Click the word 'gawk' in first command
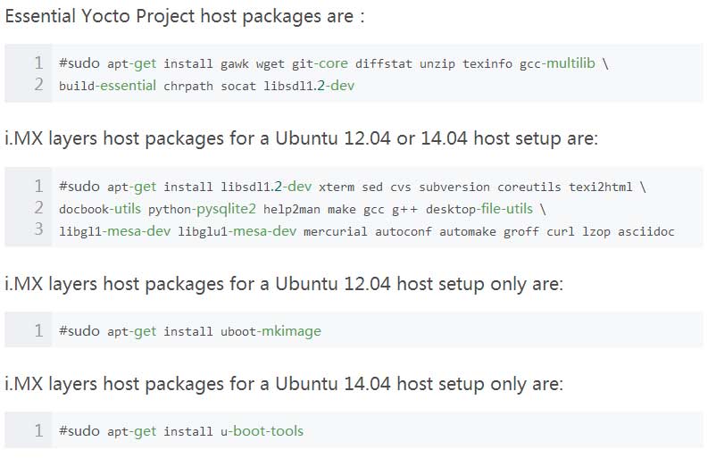 [235, 64]
